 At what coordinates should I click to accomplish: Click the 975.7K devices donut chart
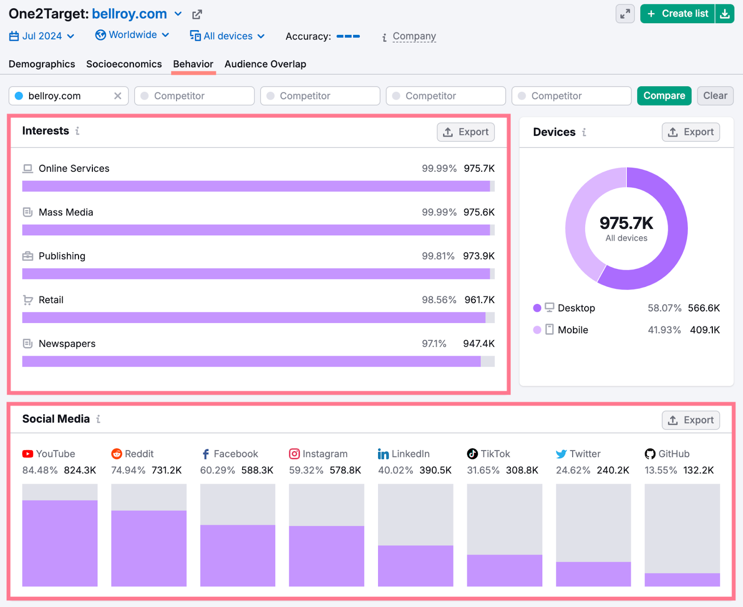[x=626, y=229]
